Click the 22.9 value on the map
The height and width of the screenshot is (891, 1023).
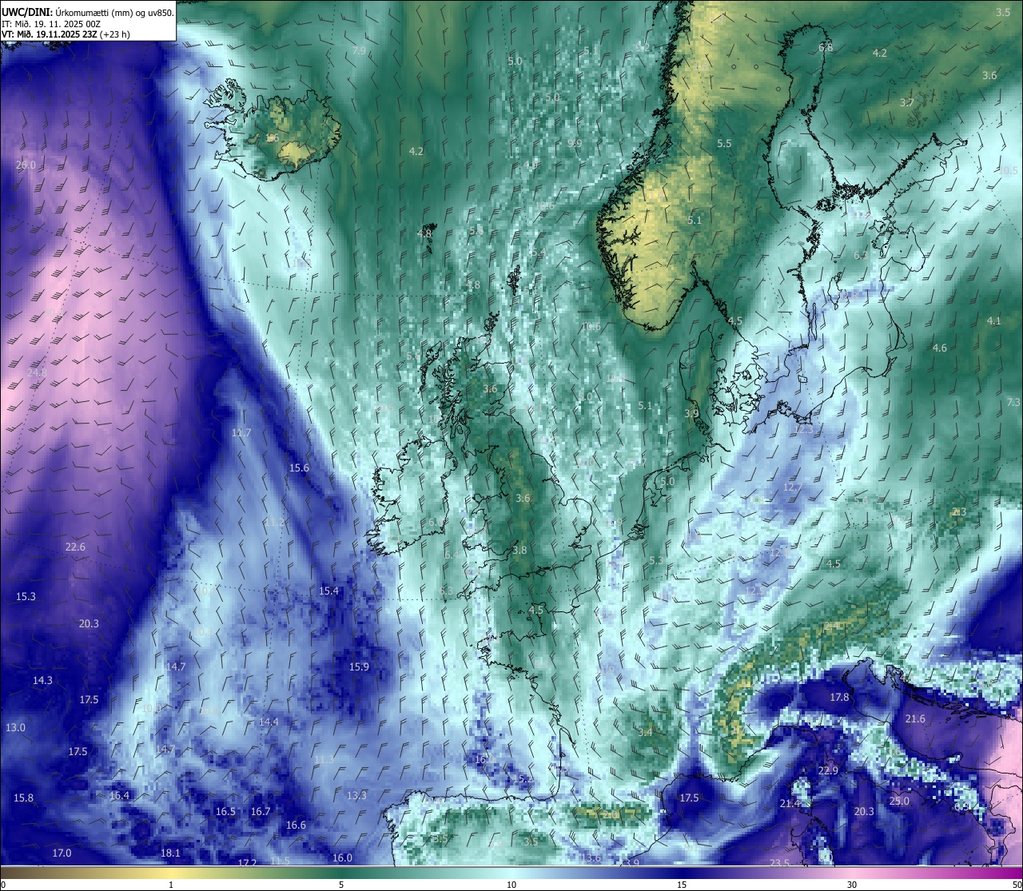click(828, 770)
